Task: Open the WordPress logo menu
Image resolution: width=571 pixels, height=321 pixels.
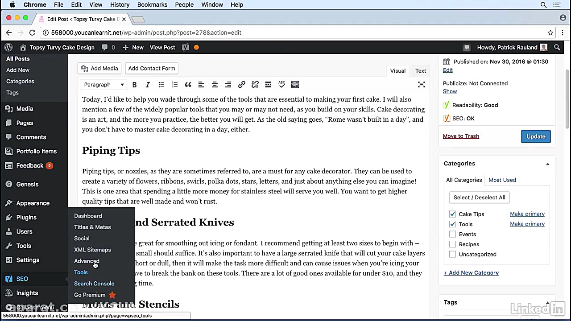Action: point(8,47)
